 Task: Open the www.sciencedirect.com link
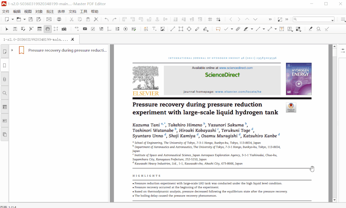coord(236,68)
